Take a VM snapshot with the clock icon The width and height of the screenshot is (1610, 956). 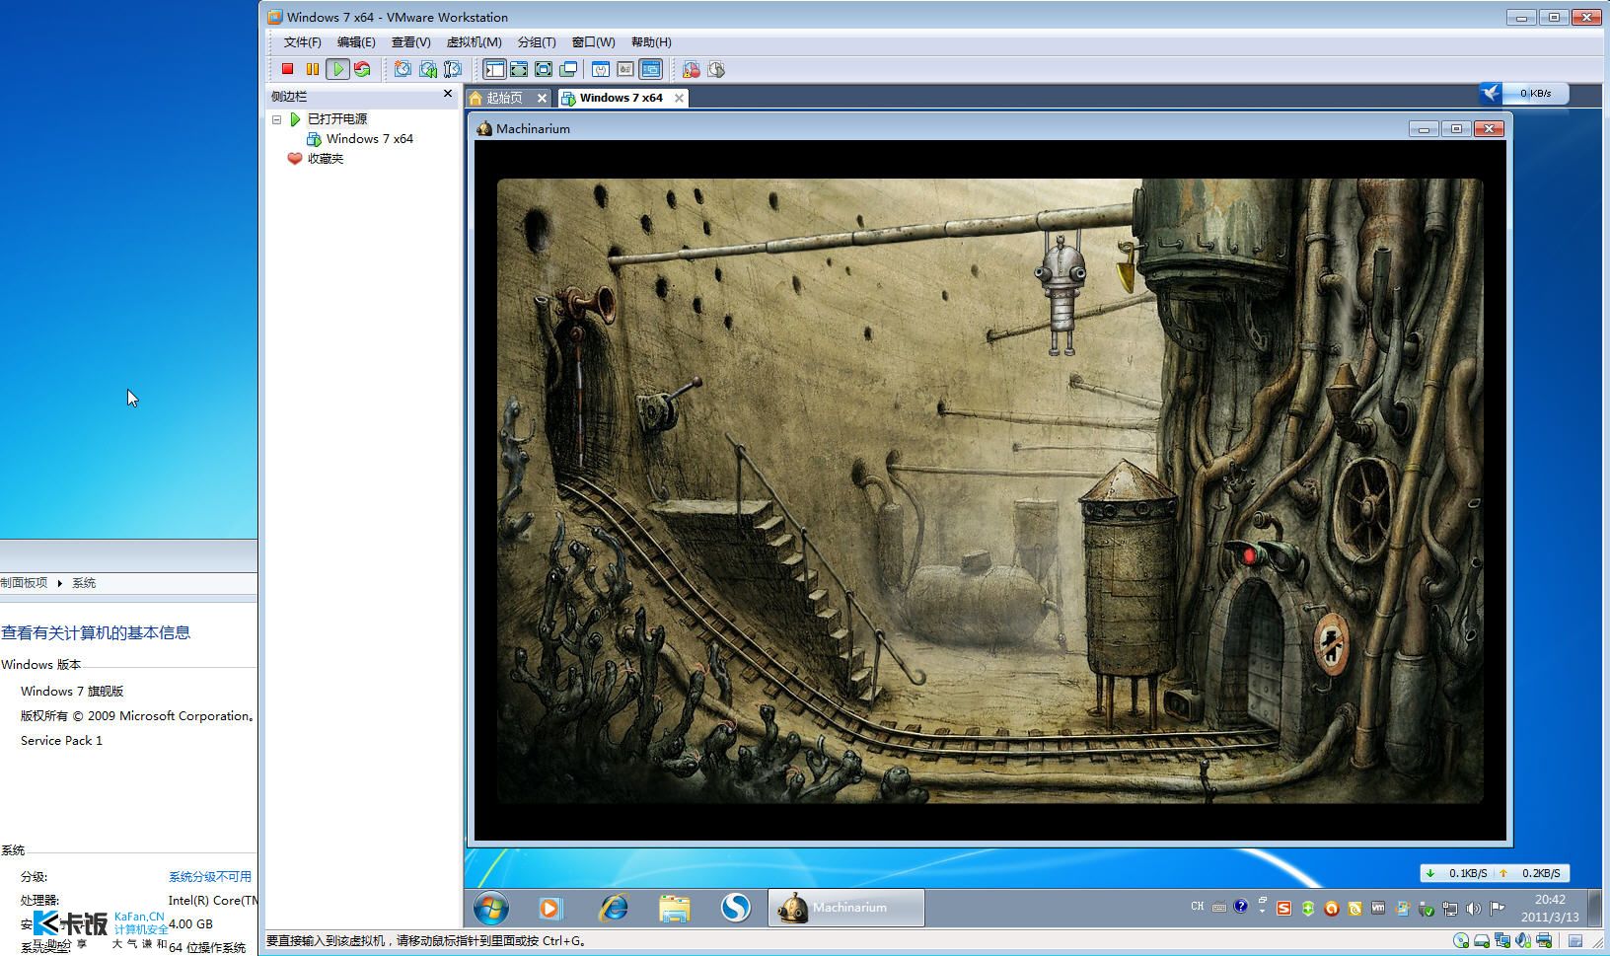pos(402,69)
